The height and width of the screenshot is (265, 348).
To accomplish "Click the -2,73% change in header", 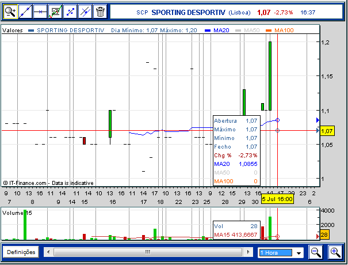I will (x=284, y=13).
